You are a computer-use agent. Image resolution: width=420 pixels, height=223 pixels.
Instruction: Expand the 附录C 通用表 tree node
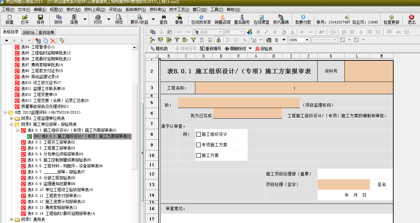click(12, 219)
